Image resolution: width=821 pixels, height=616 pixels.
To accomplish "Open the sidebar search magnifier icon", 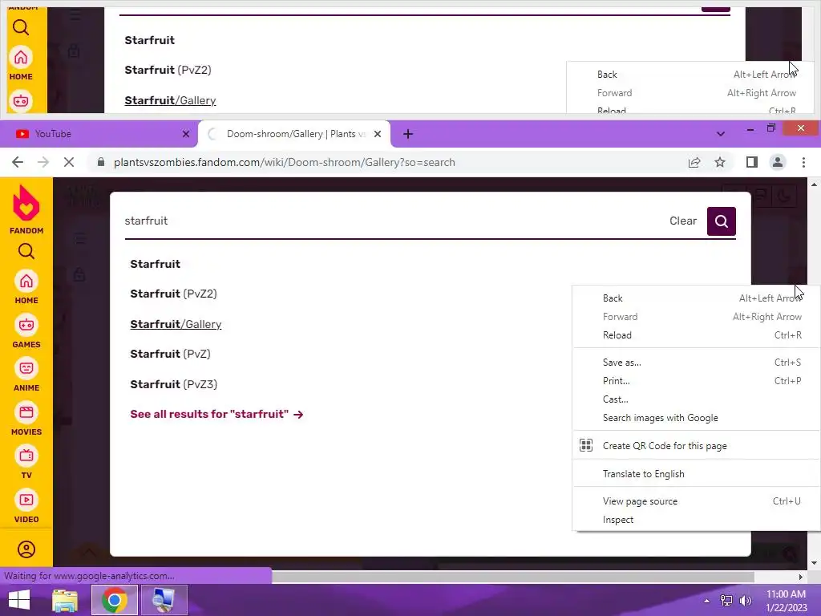I will [x=26, y=252].
